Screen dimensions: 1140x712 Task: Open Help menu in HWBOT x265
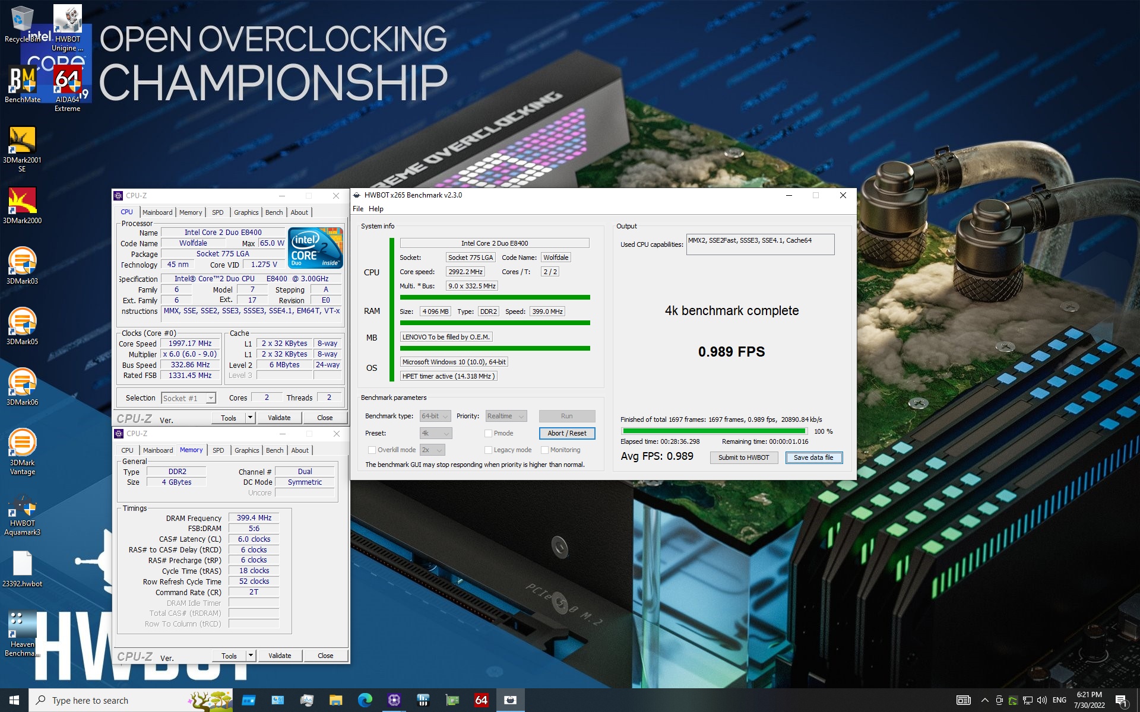click(x=376, y=209)
